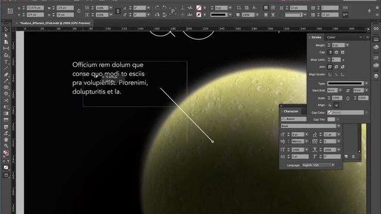Choose Miter Join in Stroke panel
381x214 pixels.
330,67
